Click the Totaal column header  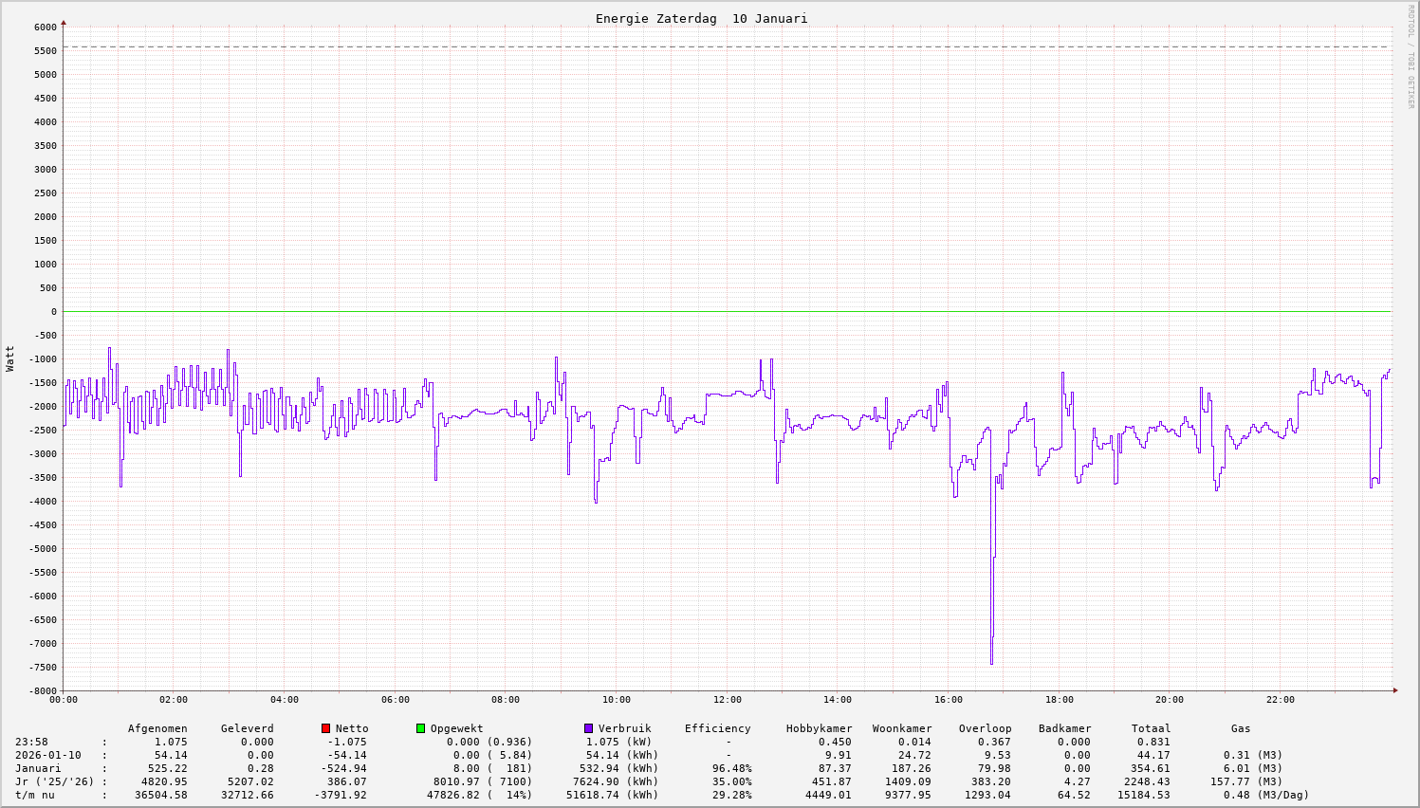pyautogui.click(x=1151, y=728)
